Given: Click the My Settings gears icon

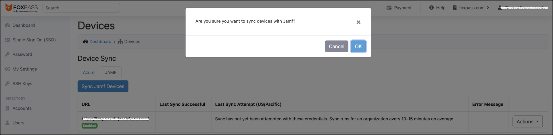Looking at the screenshot, I should coord(7,69).
